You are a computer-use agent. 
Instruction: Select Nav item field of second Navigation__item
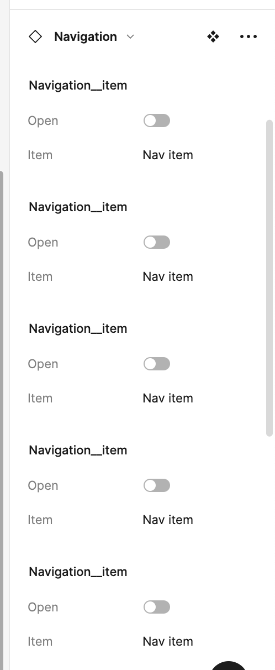pyautogui.click(x=168, y=276)
